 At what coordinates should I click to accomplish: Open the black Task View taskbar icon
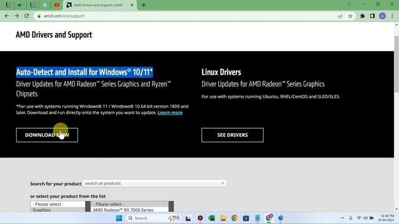[x=188, y=218]
